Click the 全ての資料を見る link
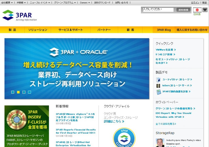 click(166, 124)
